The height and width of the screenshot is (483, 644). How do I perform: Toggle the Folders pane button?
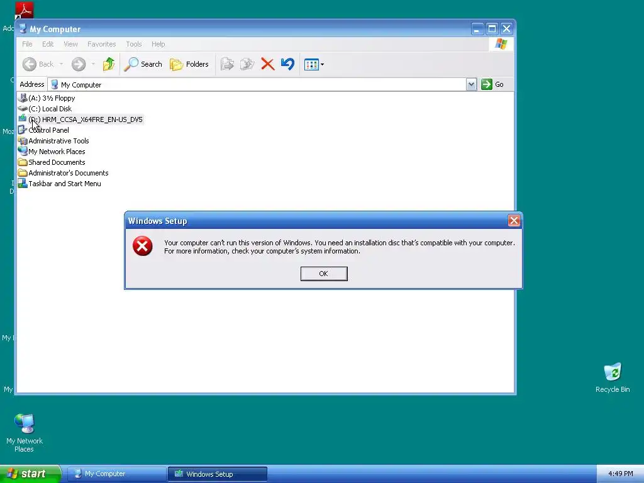(189, 64)
